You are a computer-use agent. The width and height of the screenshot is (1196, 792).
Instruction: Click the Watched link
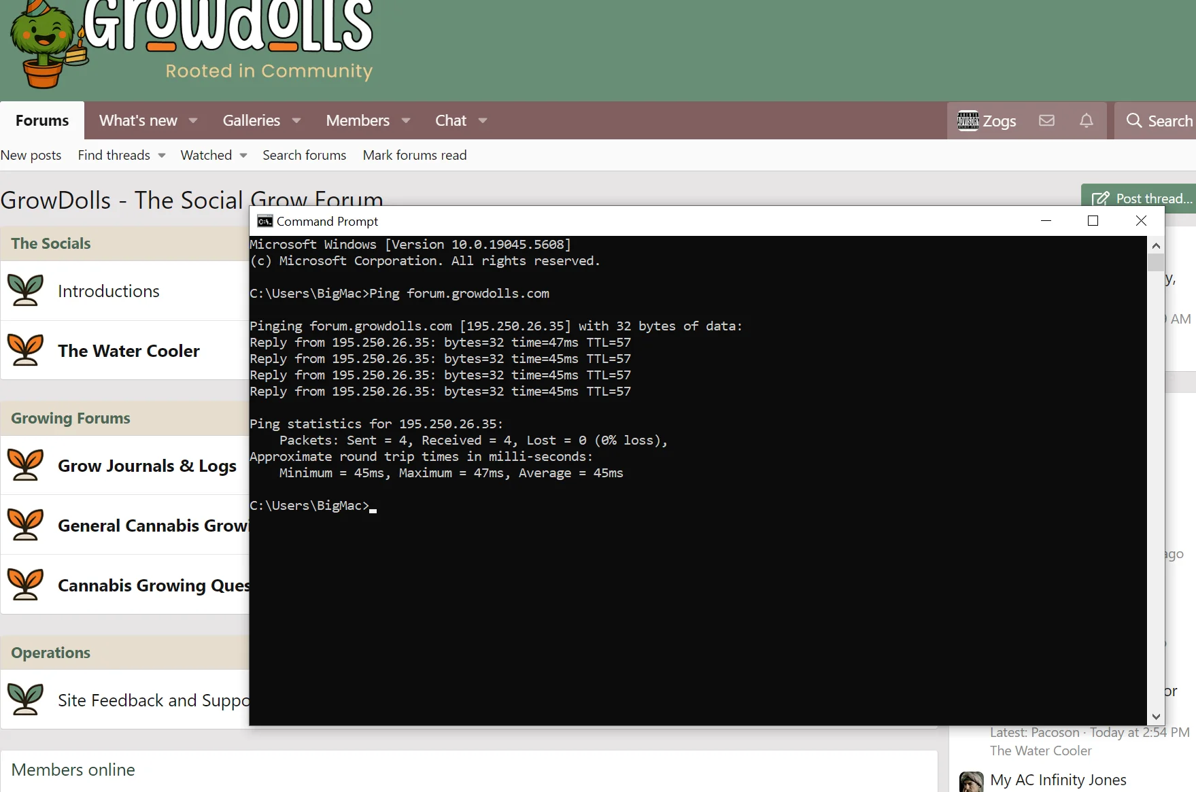coord(206,155)
